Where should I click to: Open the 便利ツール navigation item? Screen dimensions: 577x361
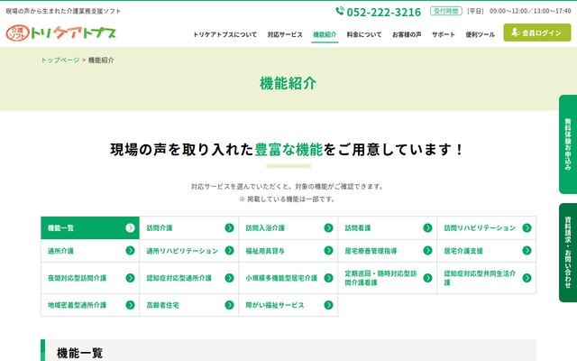(480, 34)
